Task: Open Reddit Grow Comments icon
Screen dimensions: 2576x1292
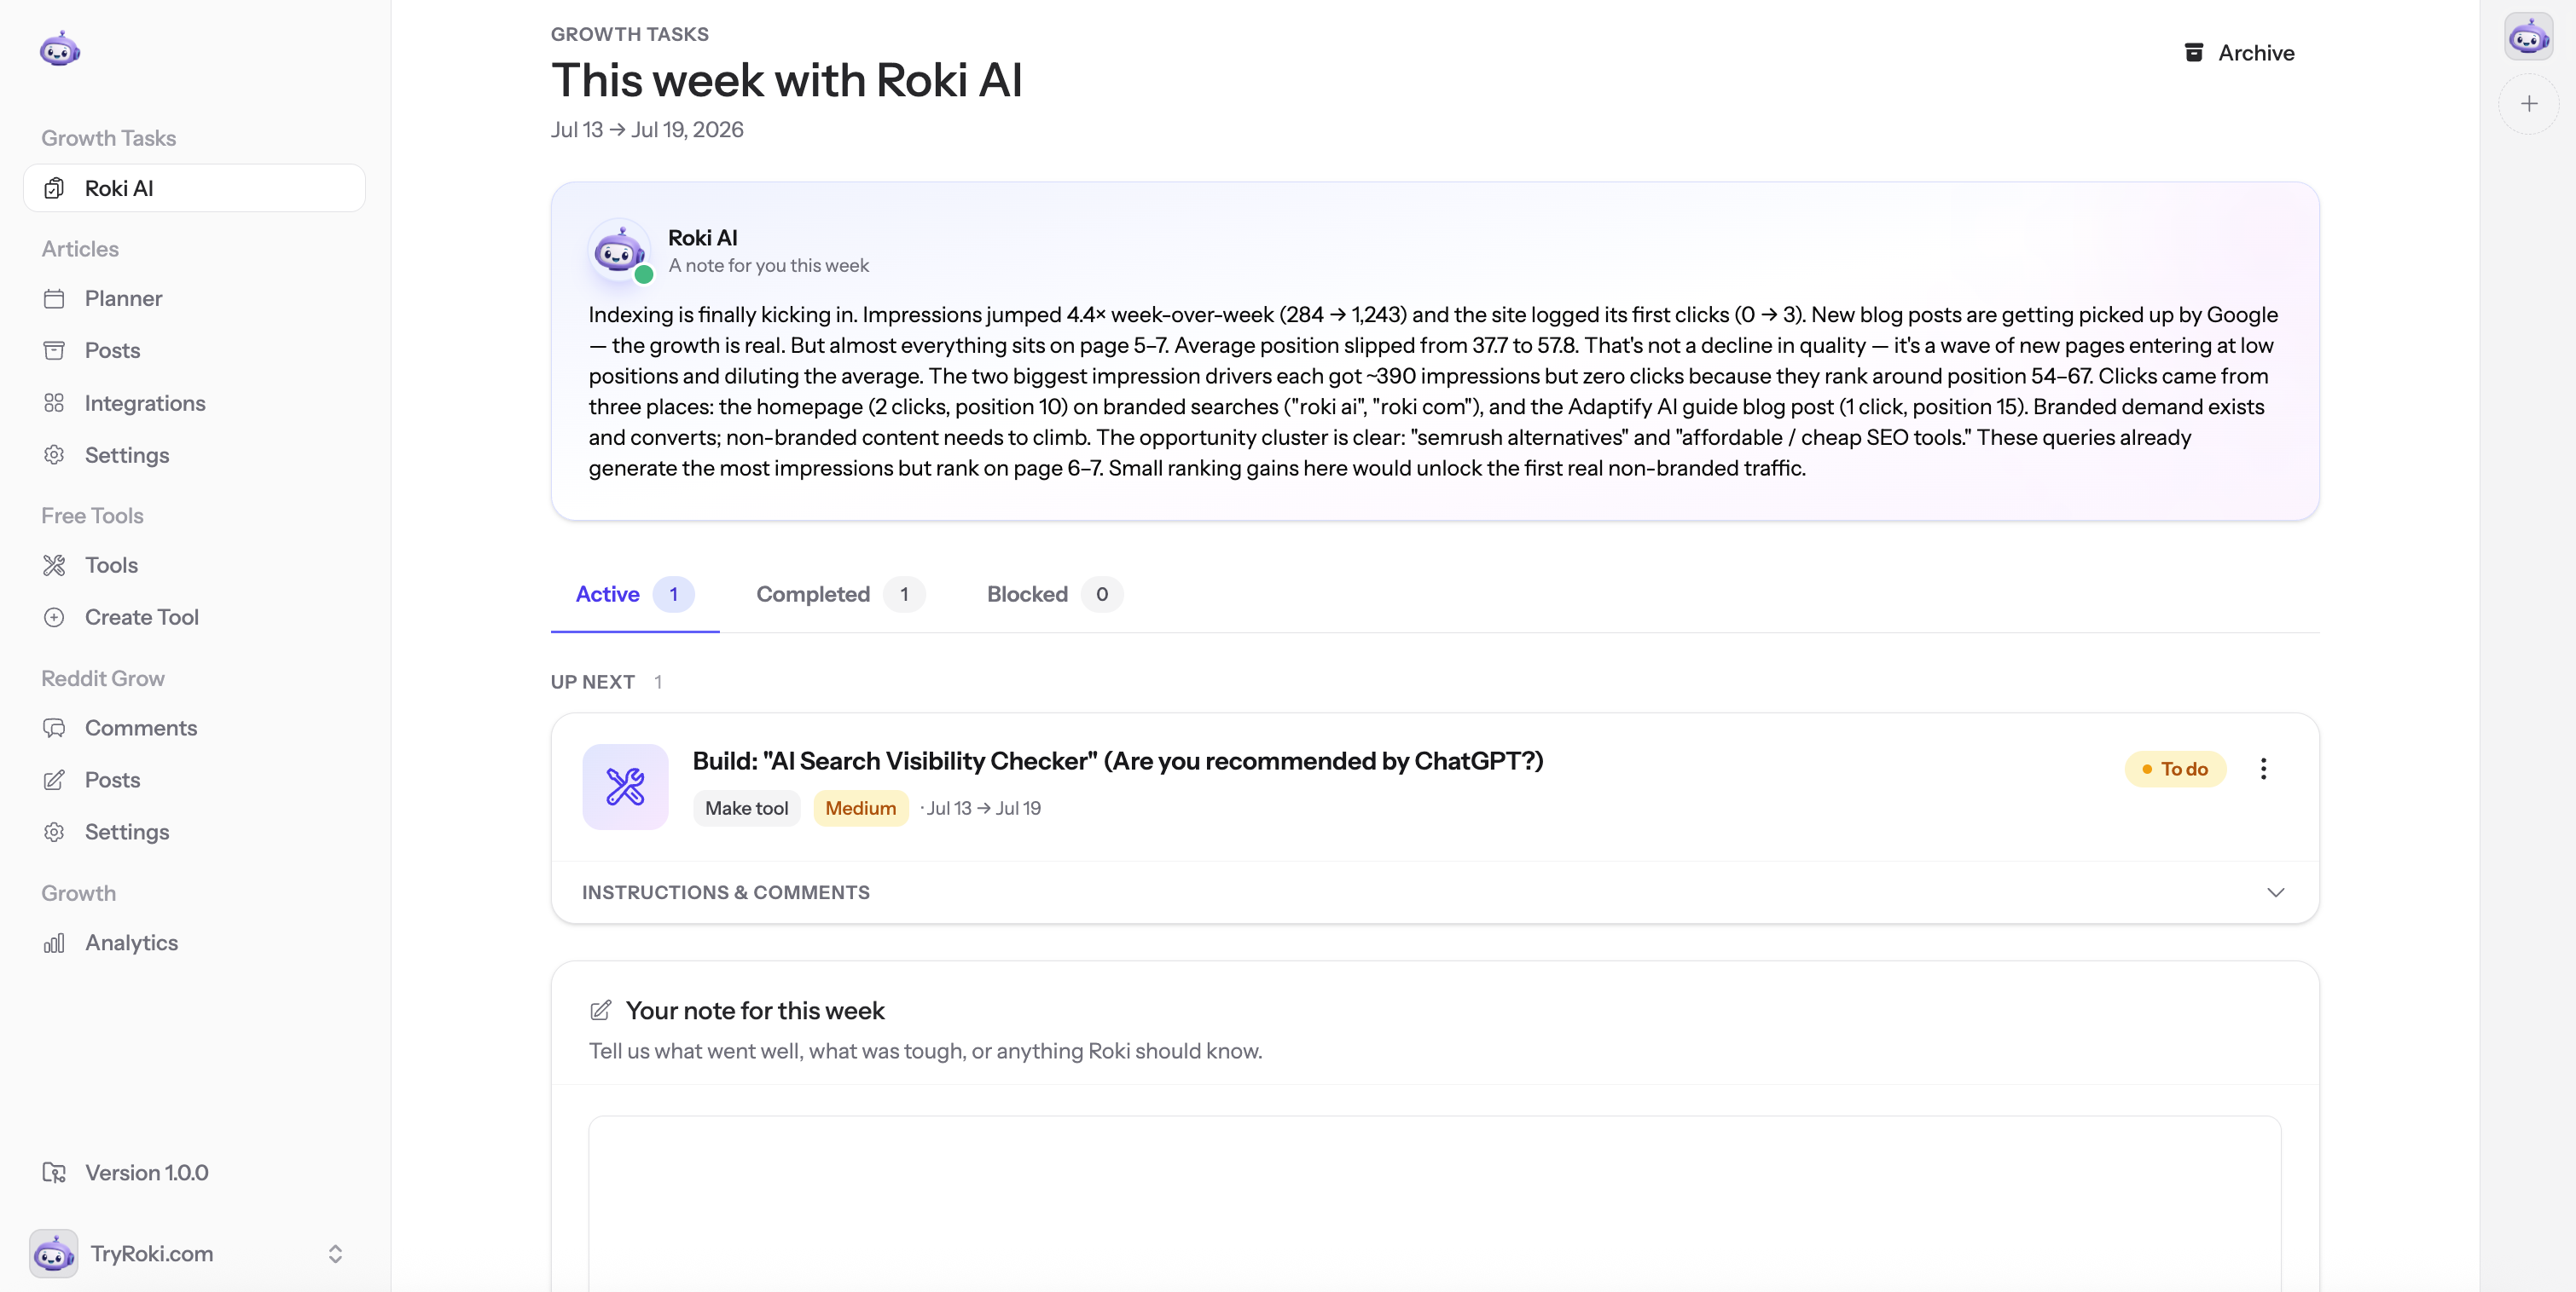Action: point(54,729)
